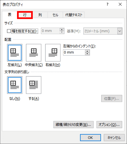Switch to the セル tab
127x144 pixels.
(55, 15)
